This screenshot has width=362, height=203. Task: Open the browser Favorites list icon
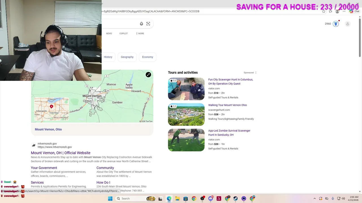[330, 11]
